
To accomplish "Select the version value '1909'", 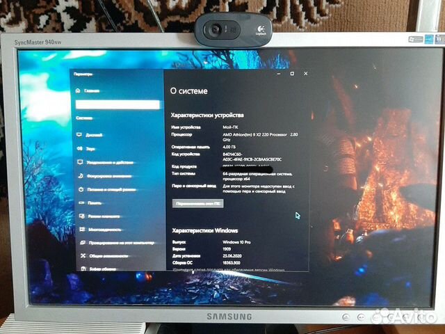I will [x=227, y=249].
